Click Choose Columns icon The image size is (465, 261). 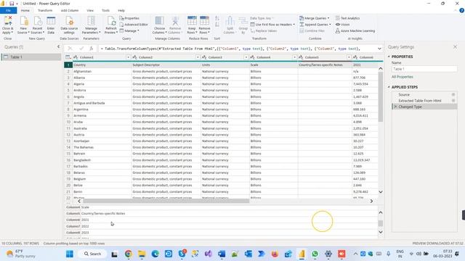coord(160,21)
